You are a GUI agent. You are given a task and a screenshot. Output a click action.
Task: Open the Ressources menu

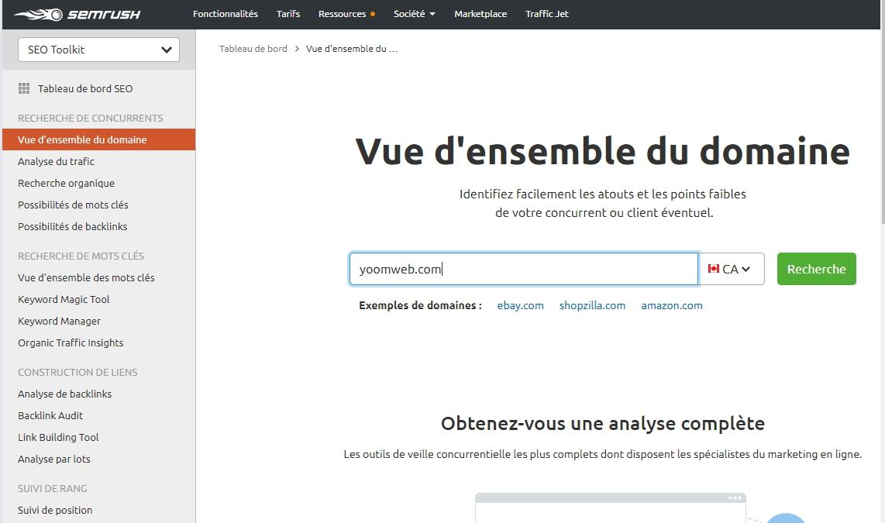[343, 13]
